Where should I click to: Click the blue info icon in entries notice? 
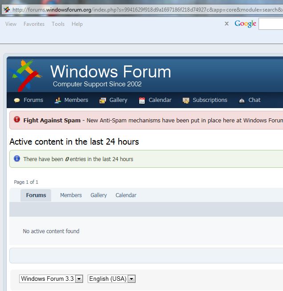(17, 158)
